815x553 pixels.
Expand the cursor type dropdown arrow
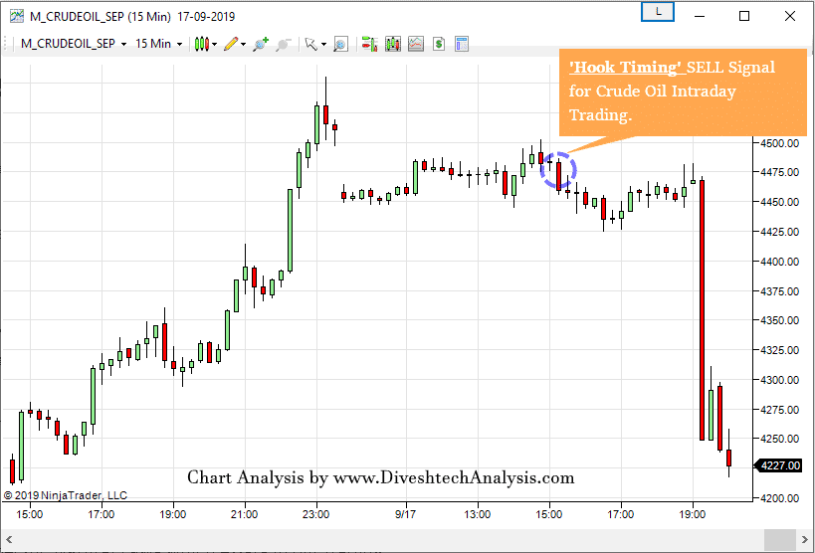point(323,44)
